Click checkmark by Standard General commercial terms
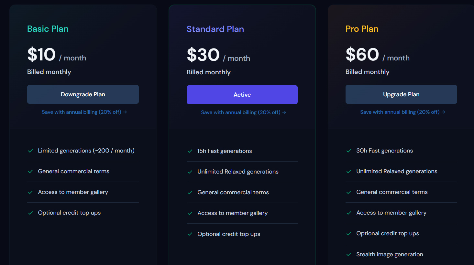474x265 pixels. 190,193
